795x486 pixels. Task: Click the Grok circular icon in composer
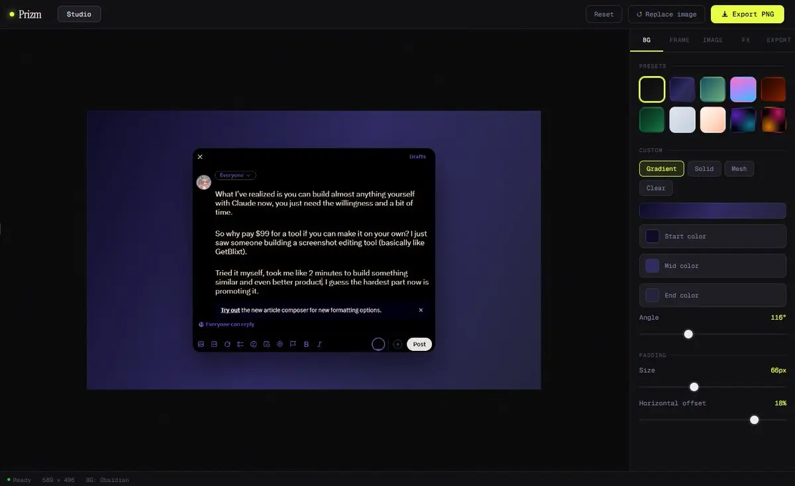227,344
